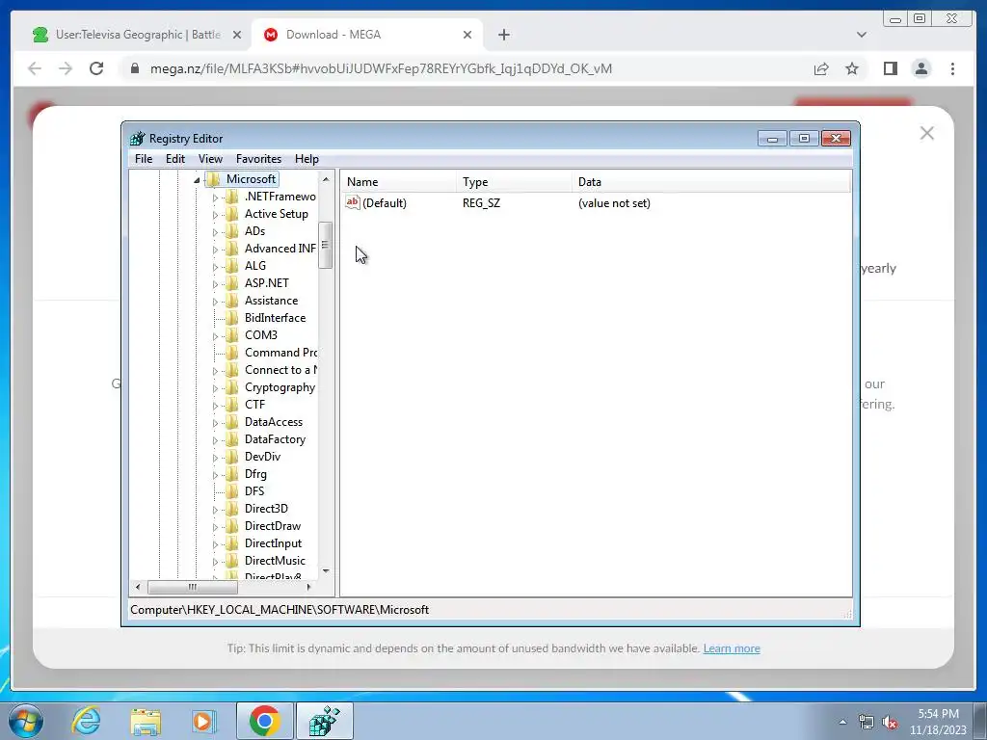Screen dimensions: 987x740
Task: Expand the Assistance key
Action: tap(215, 302)
